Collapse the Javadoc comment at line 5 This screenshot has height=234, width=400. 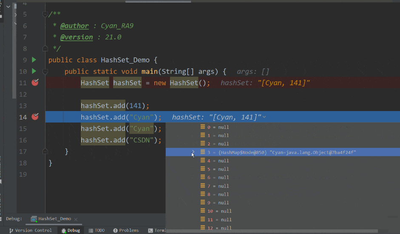click(x=45, y=14)
